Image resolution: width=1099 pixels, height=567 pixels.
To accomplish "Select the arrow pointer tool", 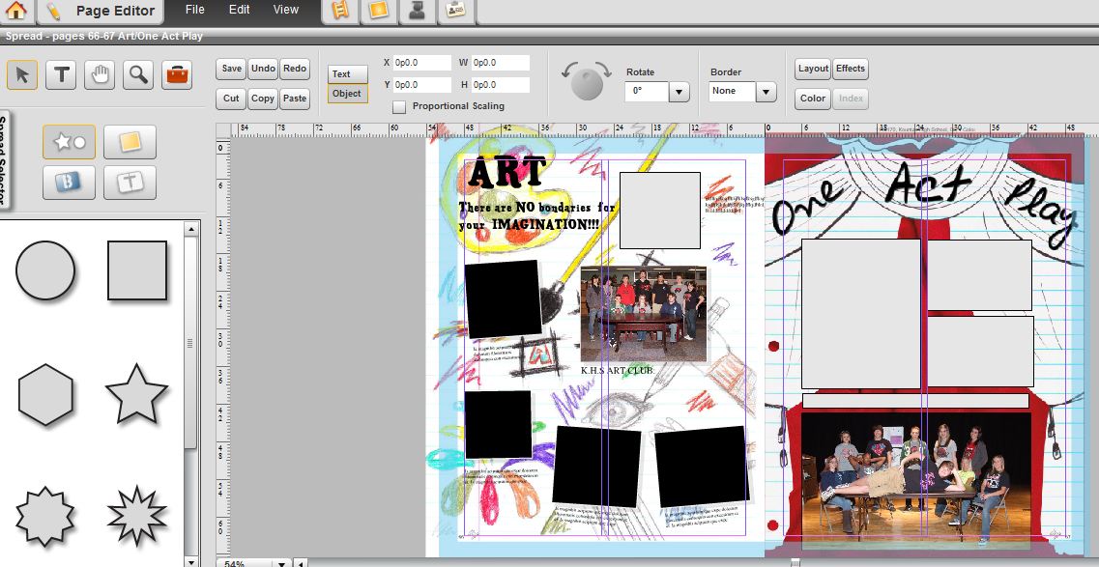I will pos(22,75).
